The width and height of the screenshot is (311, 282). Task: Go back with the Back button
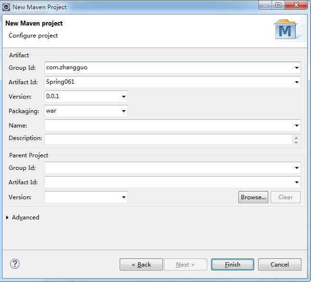pyautogui.click(x=141, y=265)
